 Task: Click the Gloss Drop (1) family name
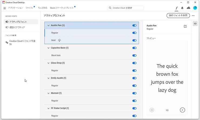tap(58, 63)
